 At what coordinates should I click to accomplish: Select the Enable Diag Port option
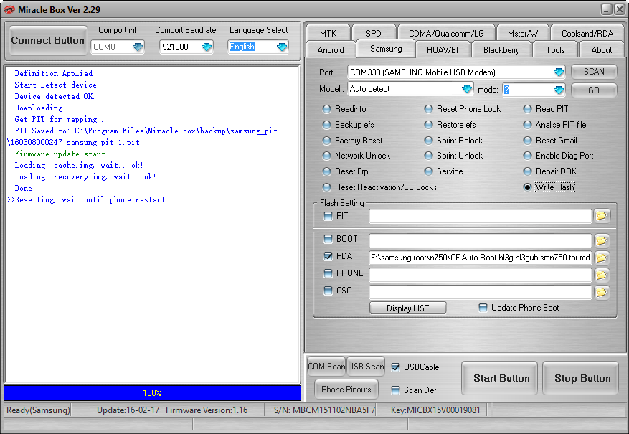(x=527, y=156)
